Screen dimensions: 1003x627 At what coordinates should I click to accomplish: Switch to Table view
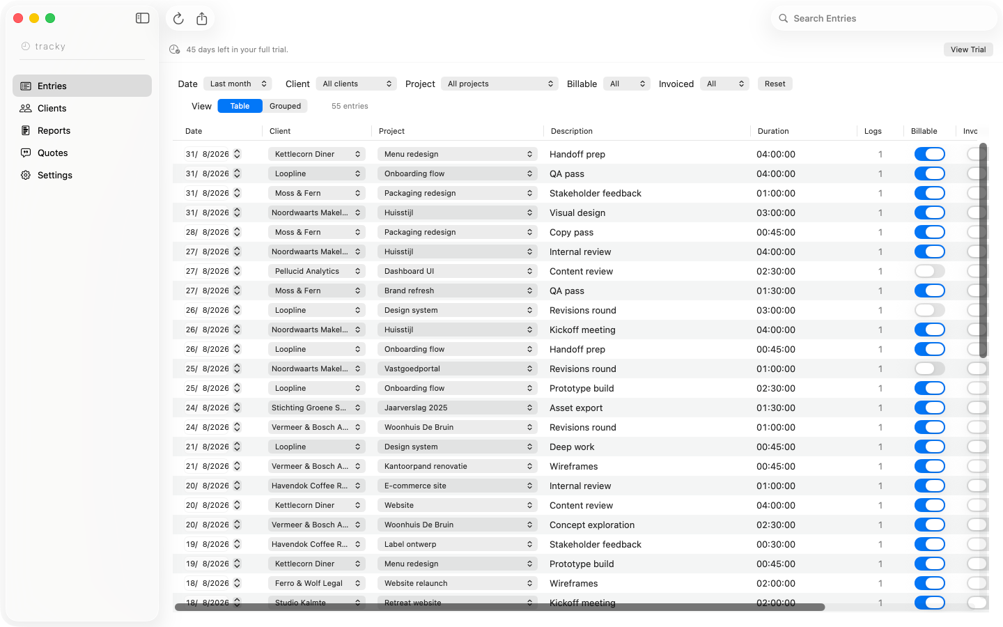(240, 106)
